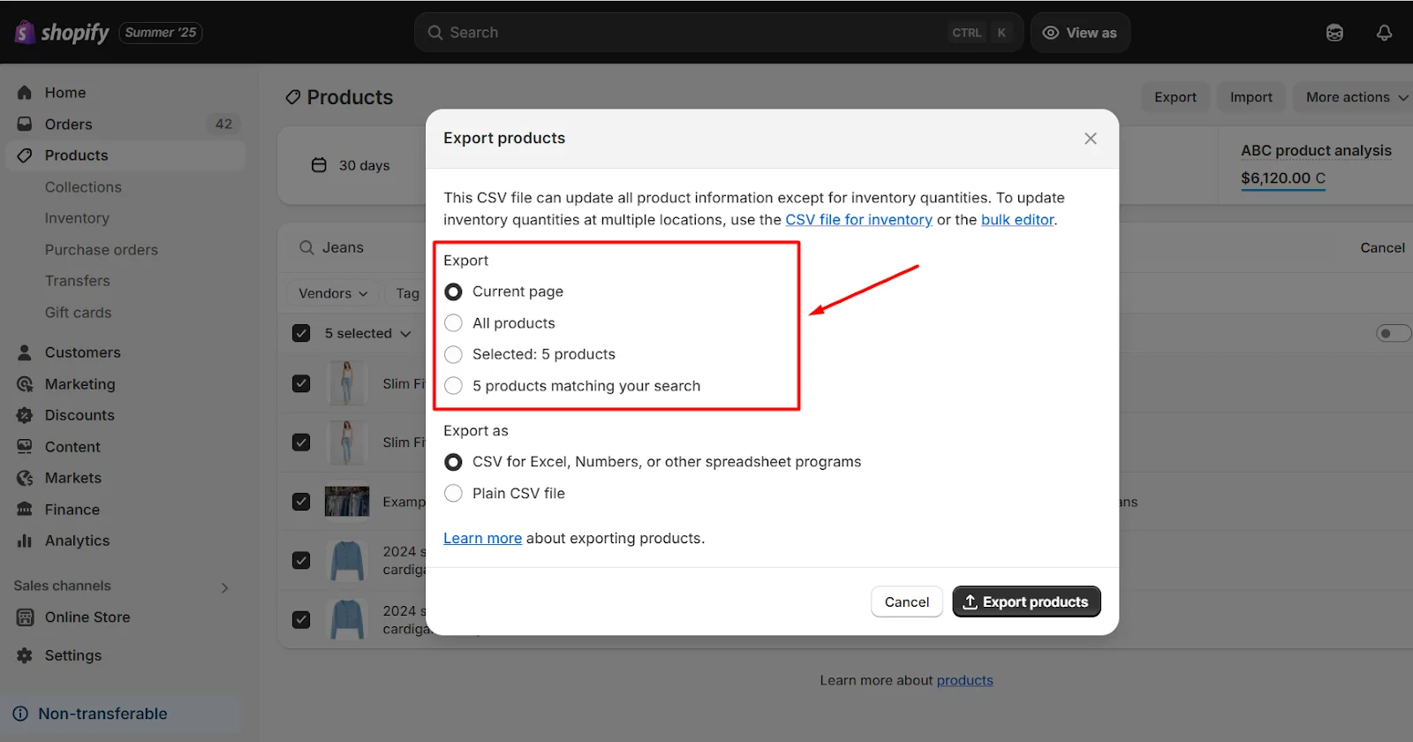This screenshot has width=1413, height=742.
Task: Click the Discounts badge icon
Action: 25,415
